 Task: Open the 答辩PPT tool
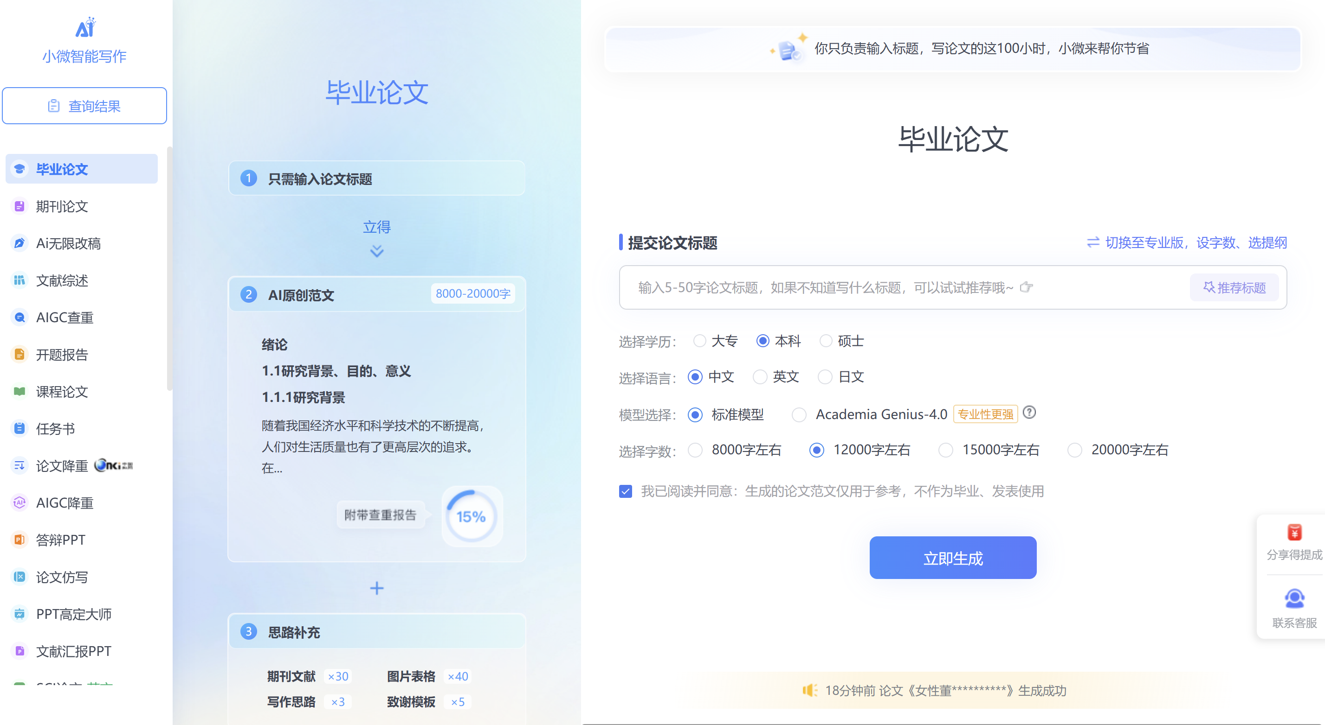[61, 540]
